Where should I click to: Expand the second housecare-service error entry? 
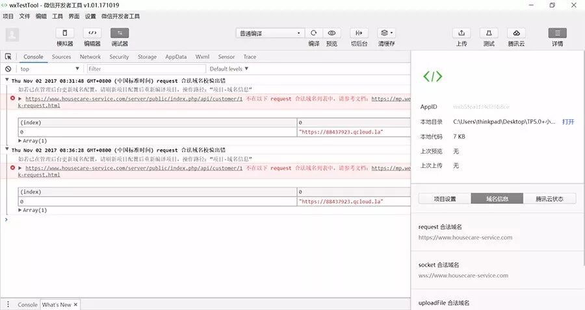click(20, 168)
